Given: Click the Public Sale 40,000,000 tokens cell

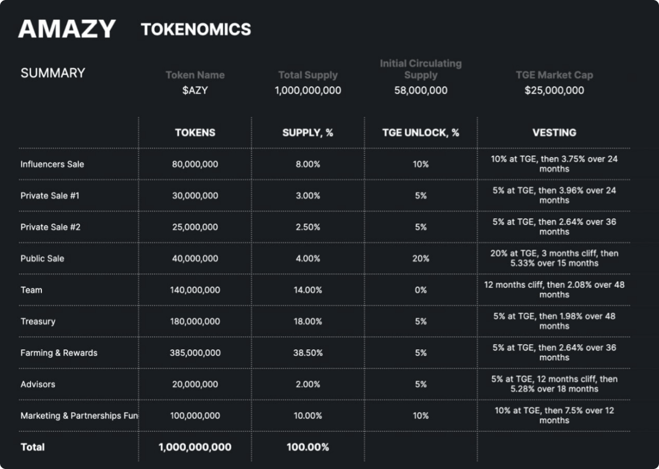Looking at the screenshot, I should [195, 258].
